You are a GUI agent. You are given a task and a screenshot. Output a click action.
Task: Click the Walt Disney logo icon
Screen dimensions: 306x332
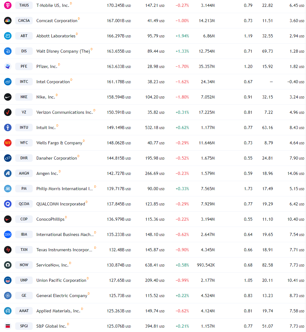[8, 51]
